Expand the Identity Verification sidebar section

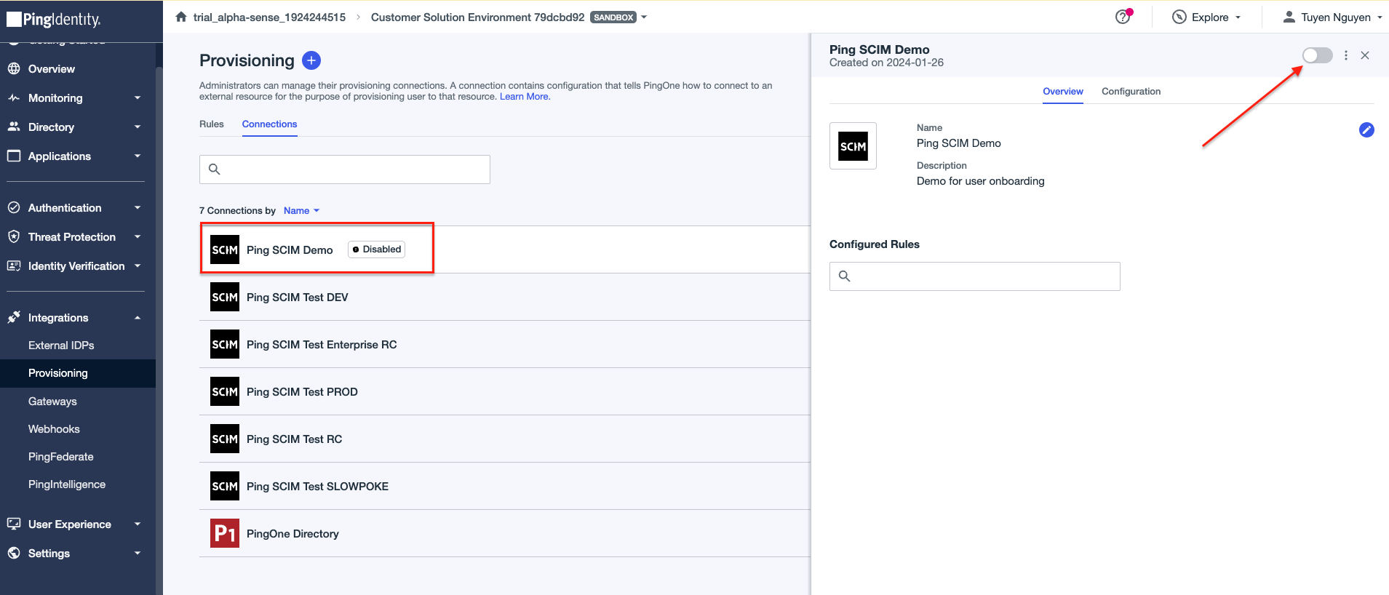(x=138, y=265)
